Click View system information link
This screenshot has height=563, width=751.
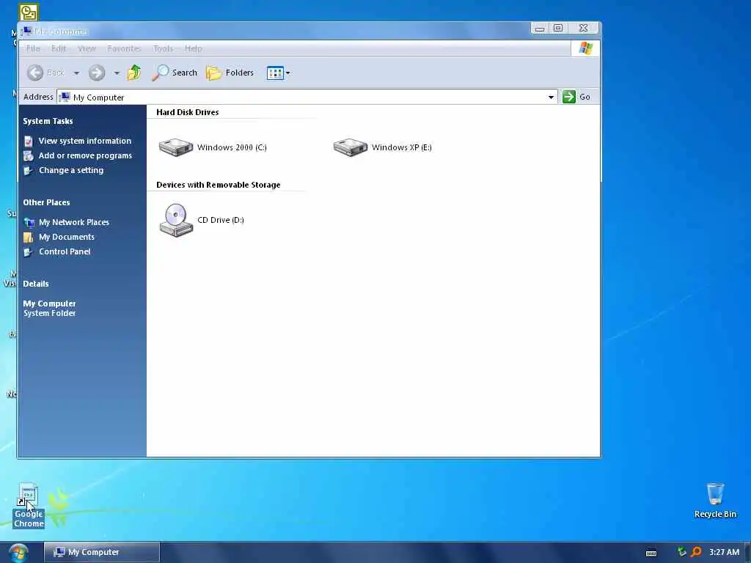(85, 141)
